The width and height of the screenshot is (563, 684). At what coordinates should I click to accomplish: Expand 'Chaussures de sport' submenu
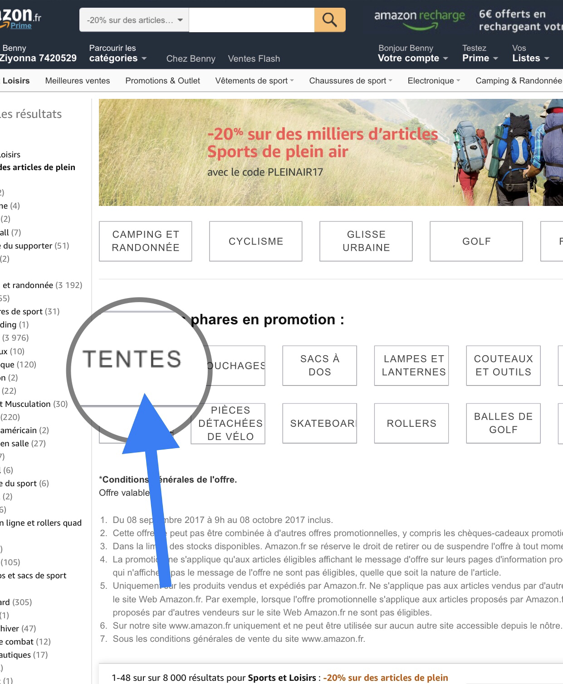(x=351, y=81)
